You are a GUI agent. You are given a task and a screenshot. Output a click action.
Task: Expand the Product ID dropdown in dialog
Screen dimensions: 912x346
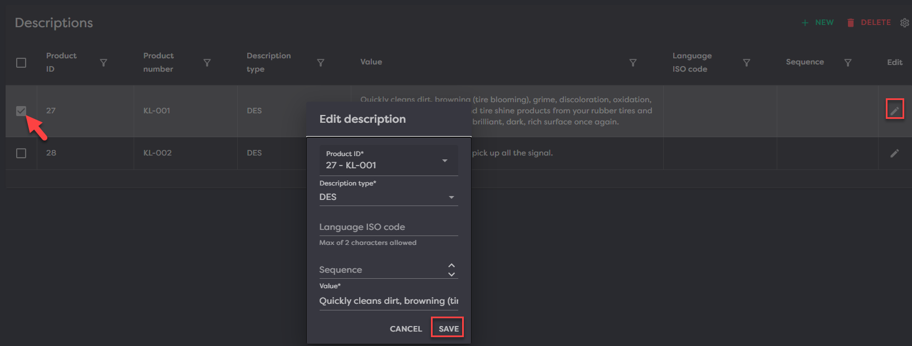[445, 161]
